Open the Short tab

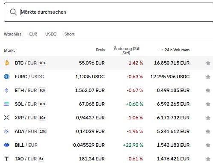click(69, 34)
